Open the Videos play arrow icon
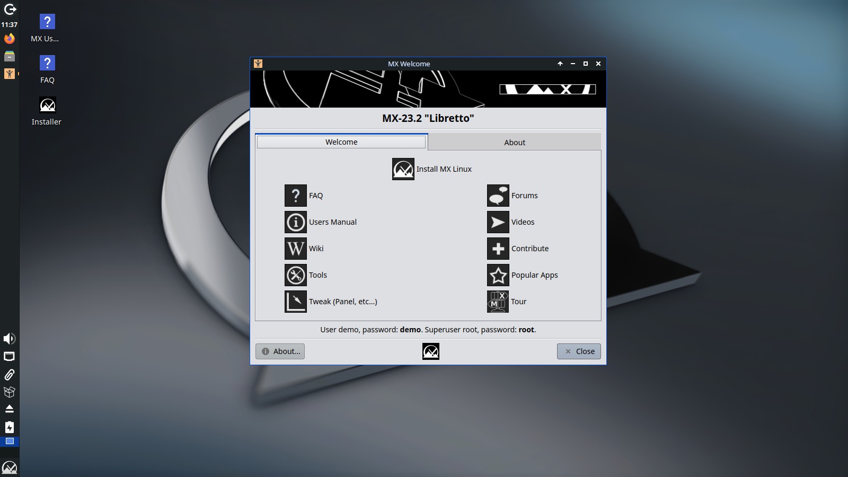Screen dimensions: 848x477 498,222
